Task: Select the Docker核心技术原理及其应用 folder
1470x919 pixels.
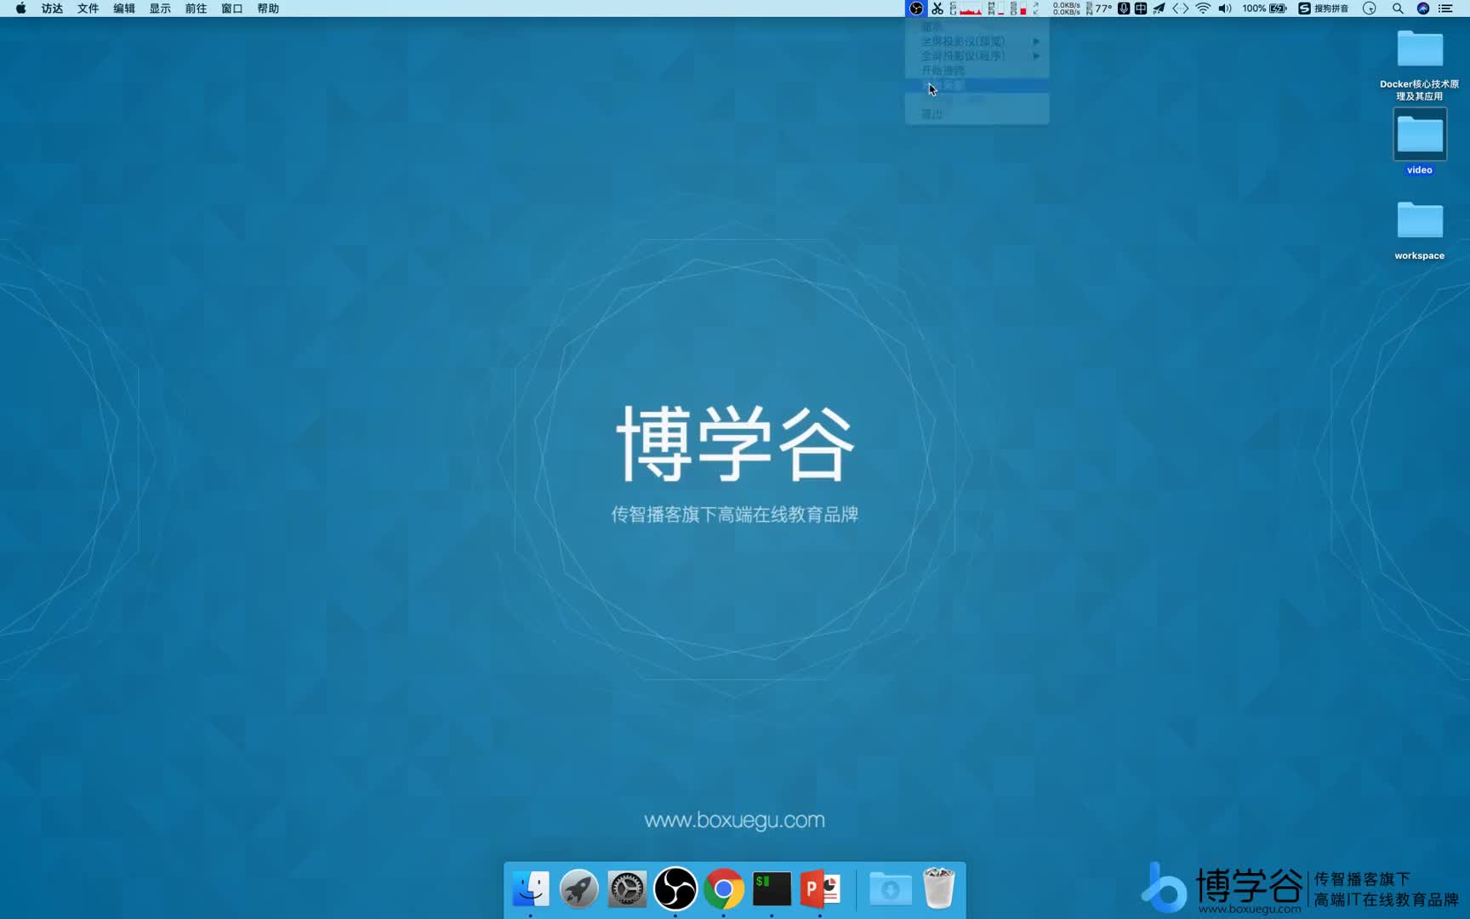Action: [1419, 64]
